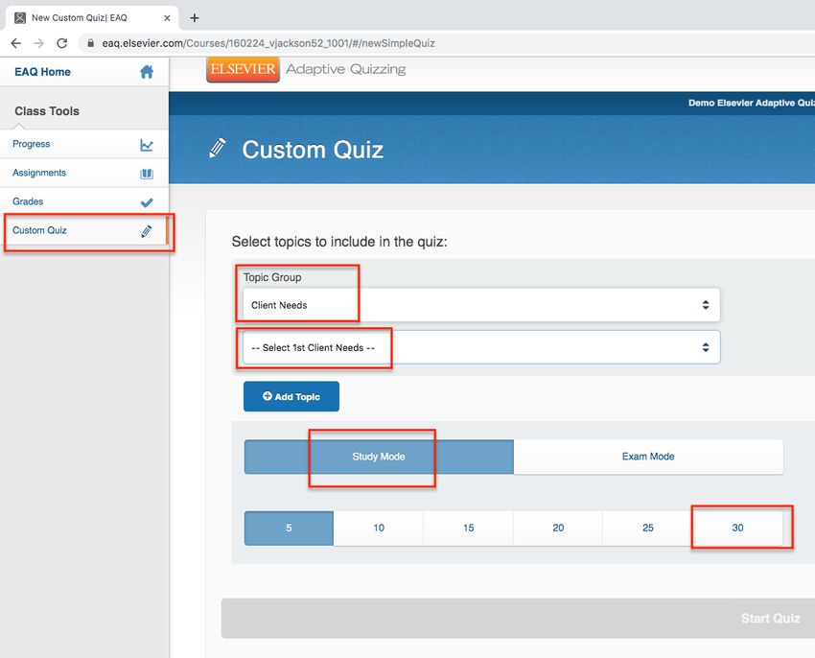Click the Custom Quiz pencil icon in sidebar
Viewport: 815px width, 658px height.
click(147, 231)
